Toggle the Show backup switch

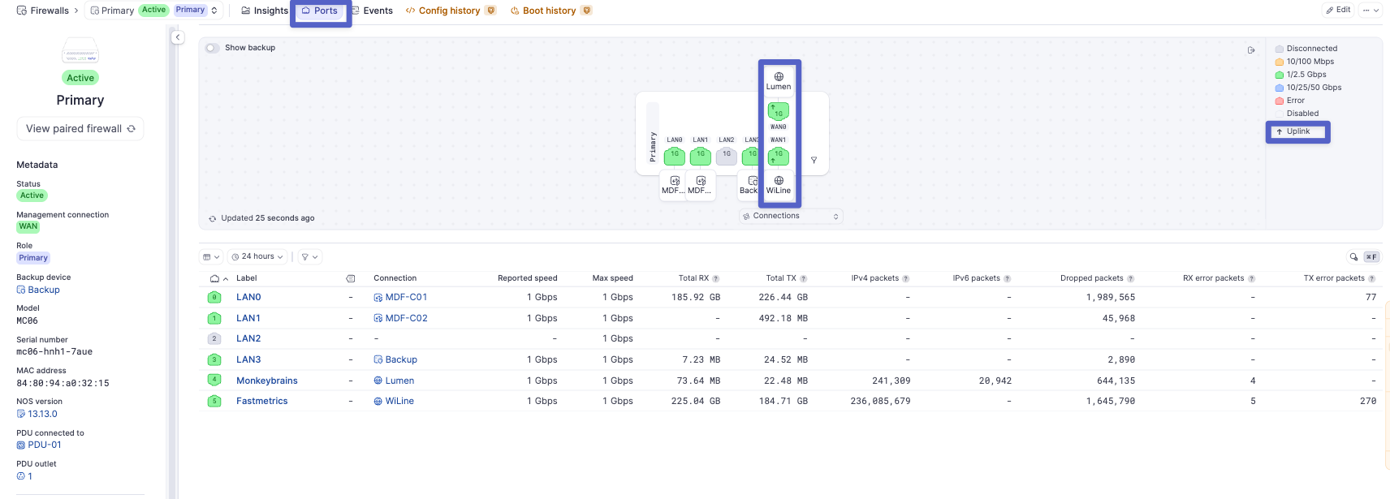[x=212, y=48]
